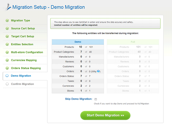172x129 pixels.
Task: Click the Migration Setup - Demo Migration title
Action: (49, 7)
